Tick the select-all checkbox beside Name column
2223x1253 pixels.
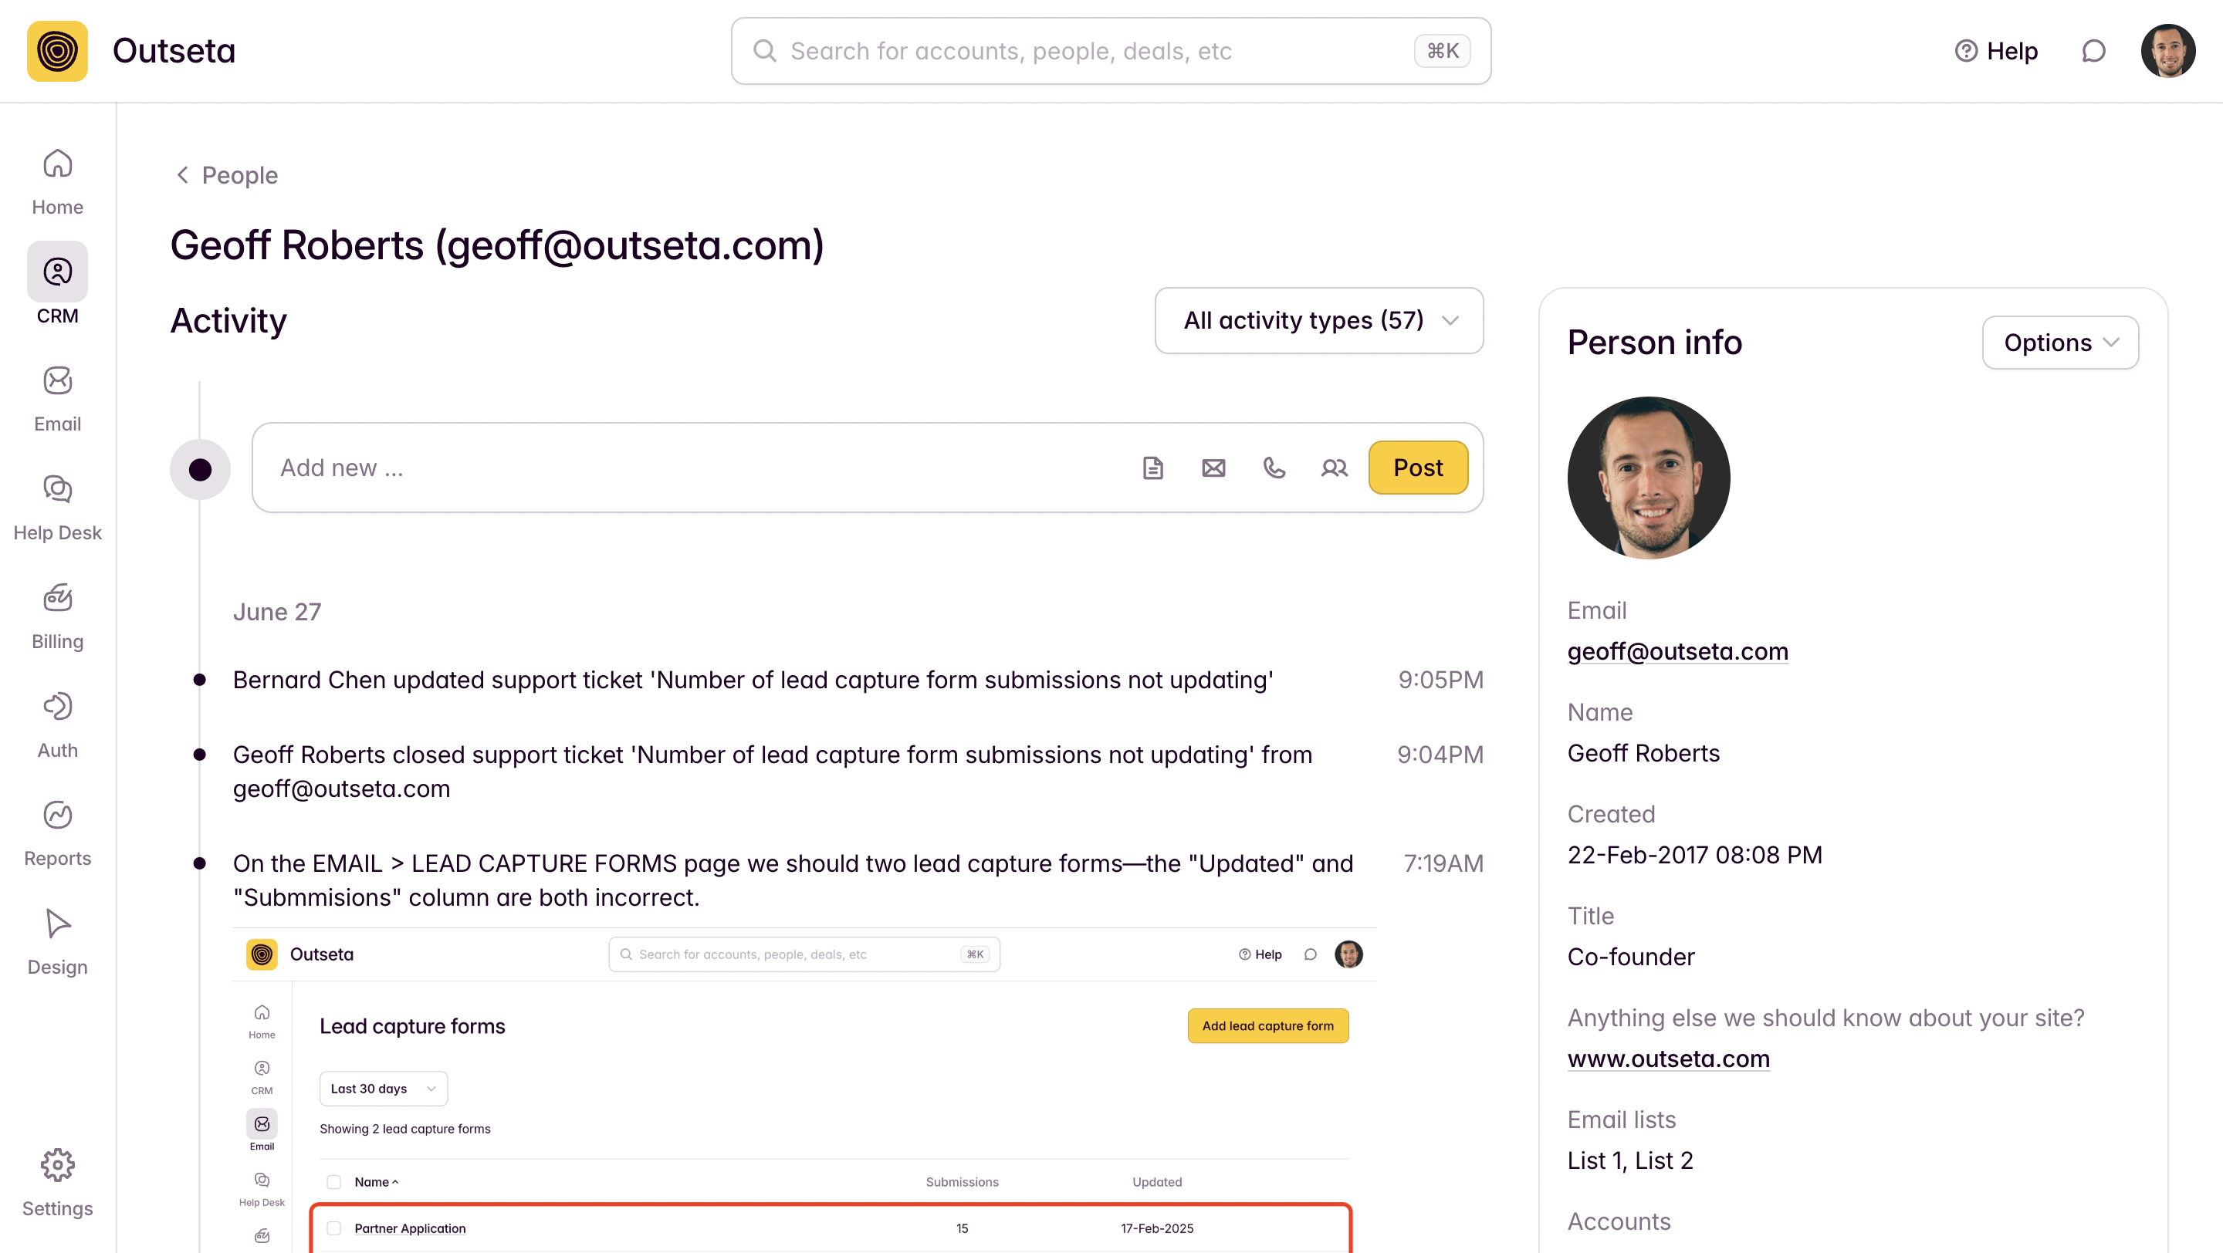[x=334, y=1181]
